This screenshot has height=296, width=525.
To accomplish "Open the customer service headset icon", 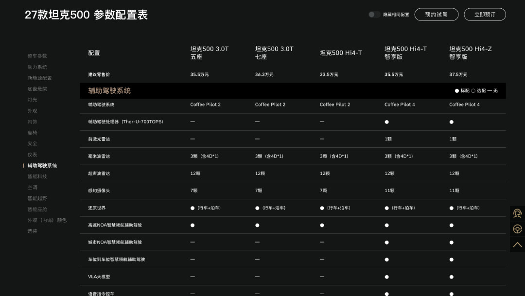I will click(517, 213).
